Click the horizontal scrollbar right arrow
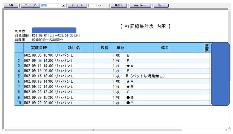Screen dimensions: 233x134 (226, 130)
